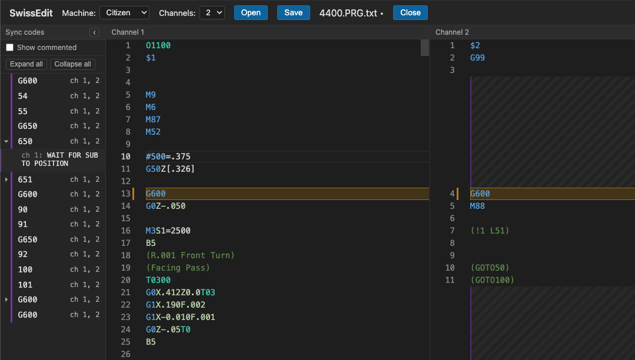Enable the Show commented checkbox
The height and width of the screenshot is (360, 635).
(10, 48)
